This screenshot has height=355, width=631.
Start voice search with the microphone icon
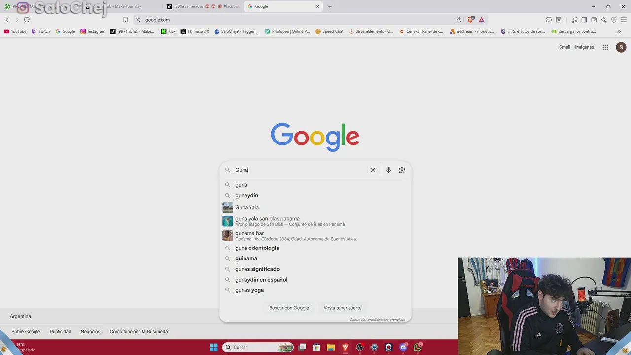388,170
